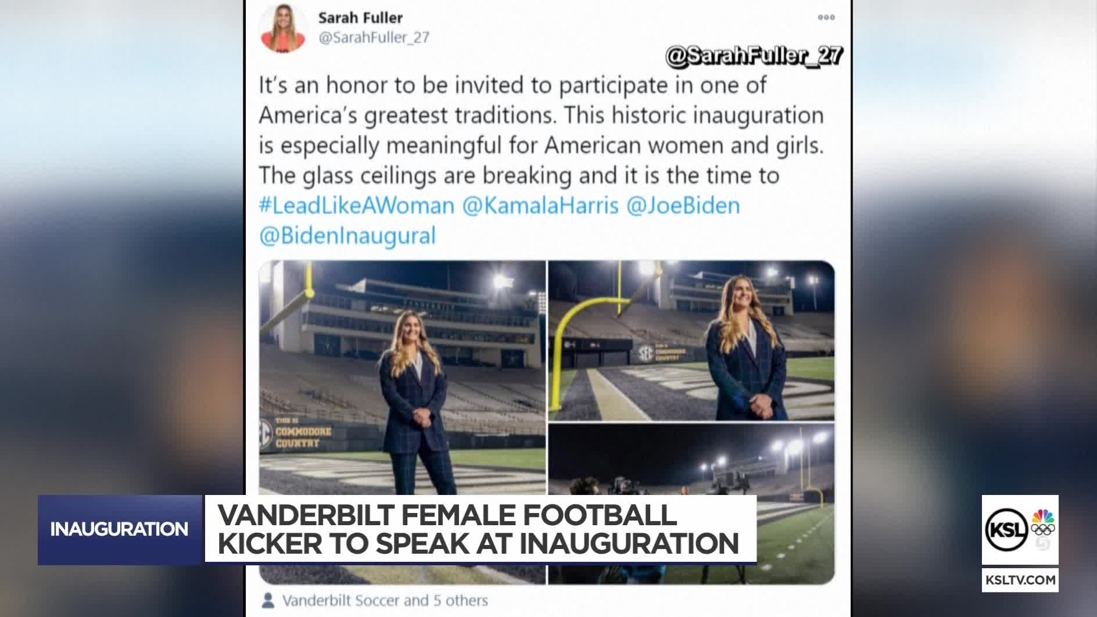The height and width of the screenshot is (617, 1097).
Task: Click the gray @SarahFuller_27 handle below the name
Action: coord(374,38)
